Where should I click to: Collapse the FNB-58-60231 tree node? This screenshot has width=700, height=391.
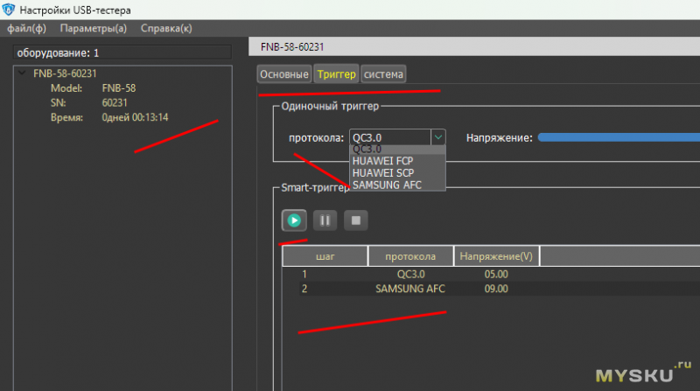click(x=22, y=73)
